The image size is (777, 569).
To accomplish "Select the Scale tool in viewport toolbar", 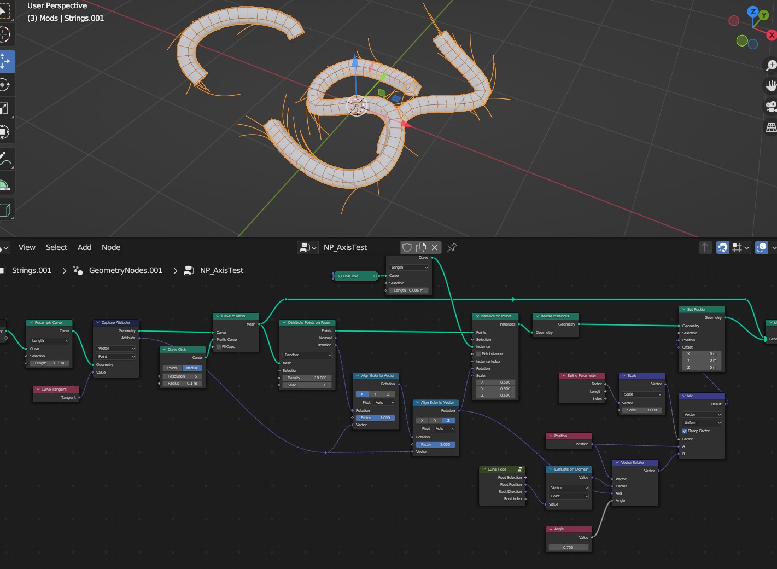I will click(x=4, y=108).
